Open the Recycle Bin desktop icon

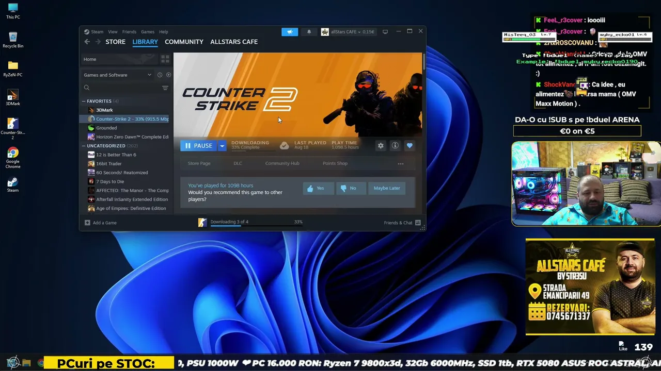pyautogui.click(x=13, y=40)
